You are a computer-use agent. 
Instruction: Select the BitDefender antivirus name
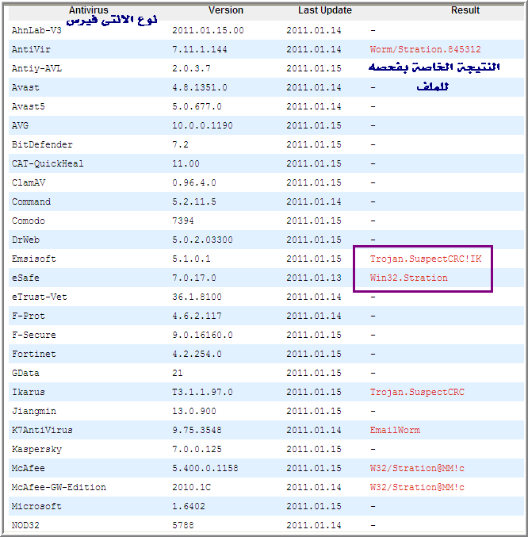[x=42, y=144]
